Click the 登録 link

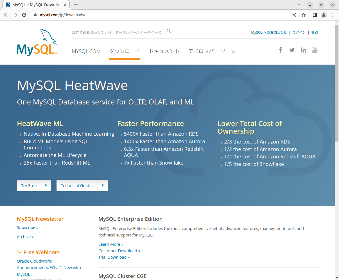(x=315, y=33)
